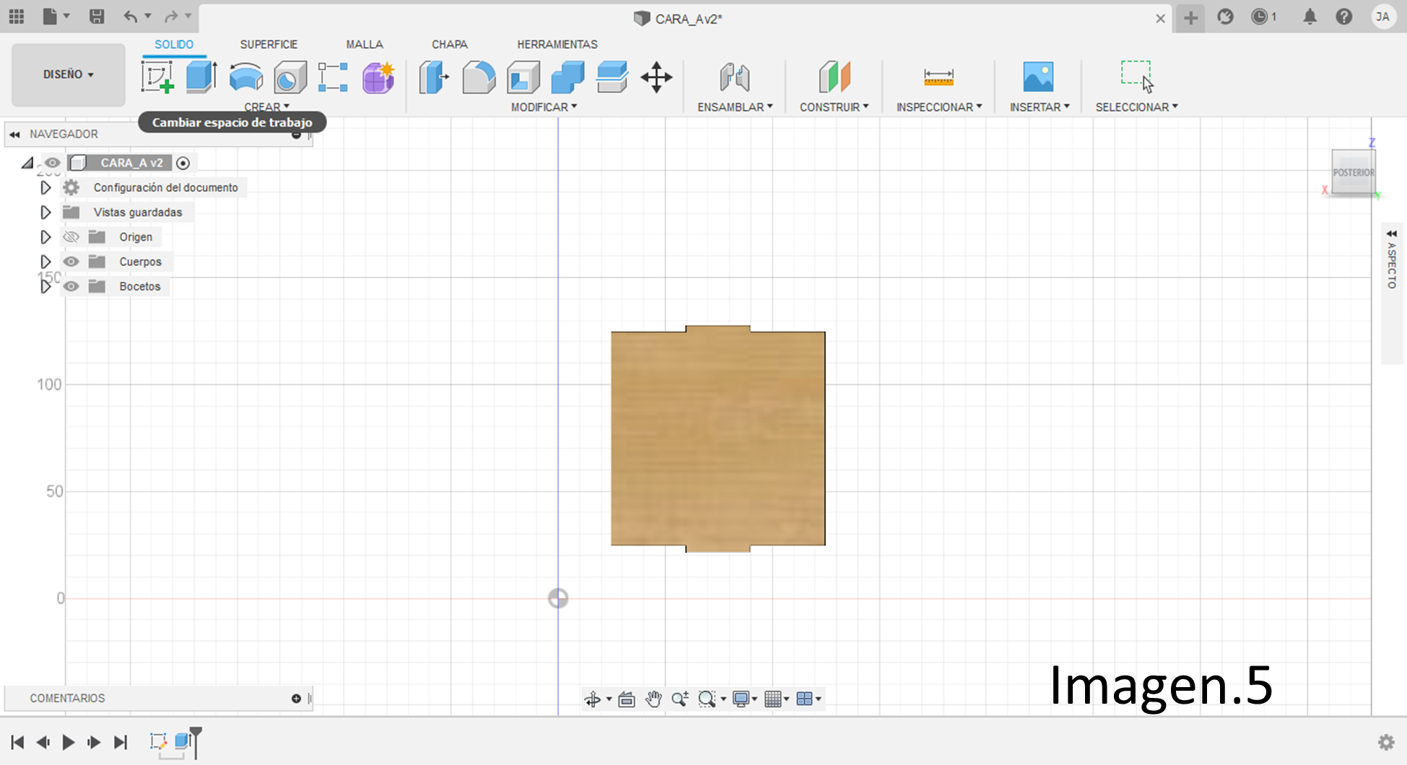Open the MODIFICAR menu label
The width and height of the screenshot is (1407, 765).
pos(544,107)
